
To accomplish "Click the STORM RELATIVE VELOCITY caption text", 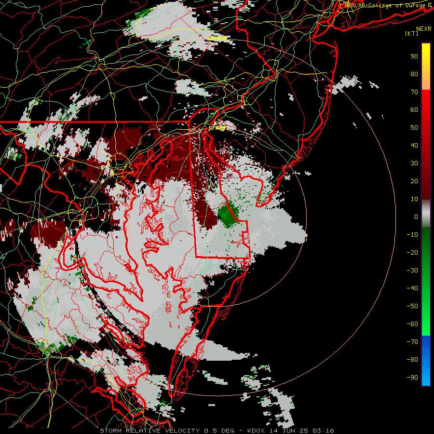I will click(149, 431).
